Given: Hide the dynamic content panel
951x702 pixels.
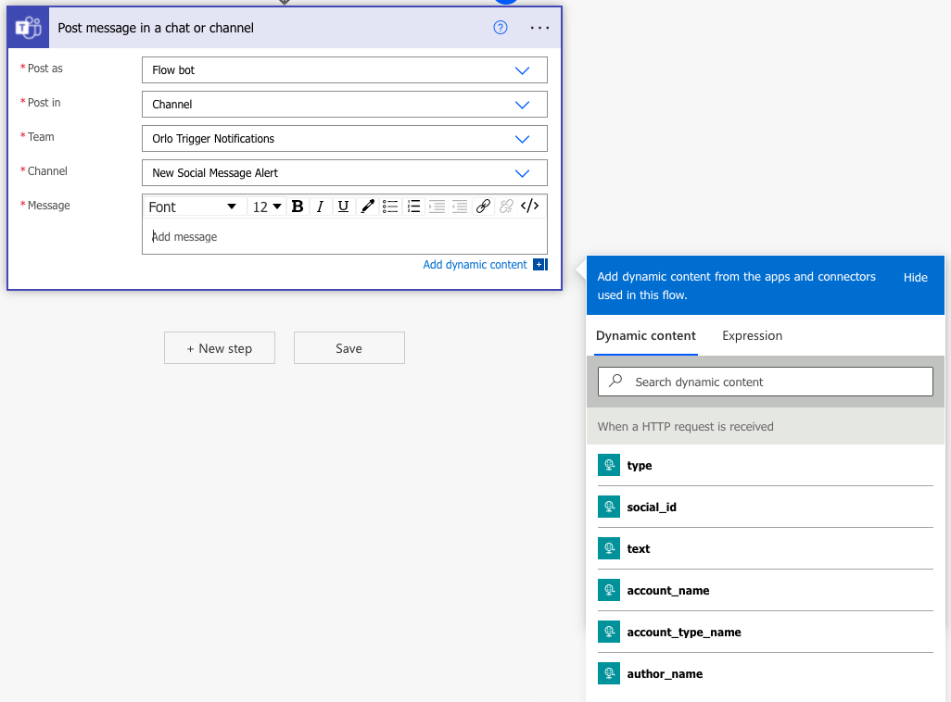Looking at the screenshot, I should coord(915,277).
